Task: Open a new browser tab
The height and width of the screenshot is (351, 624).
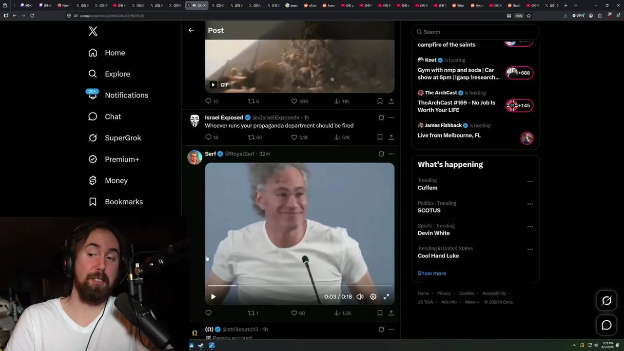Action: tap(565, 5)
